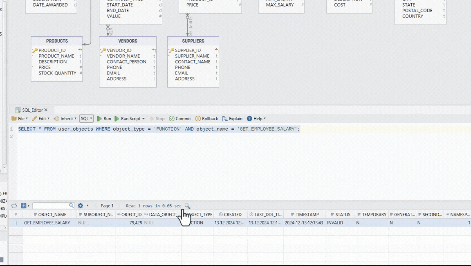Select the 79,428 object ID cell
Screen dimensions: 471x266
pyautogui.click(x=129, y=223)
